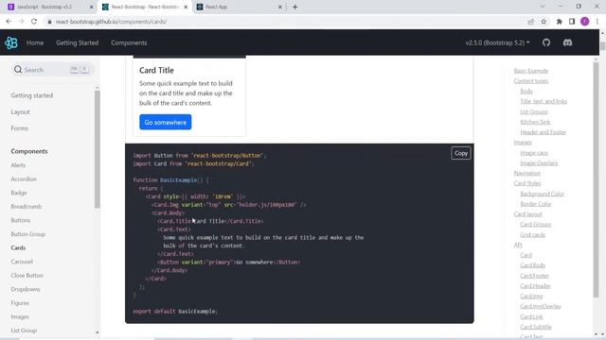Open List Group in sidebar

[x=24, y=331]
